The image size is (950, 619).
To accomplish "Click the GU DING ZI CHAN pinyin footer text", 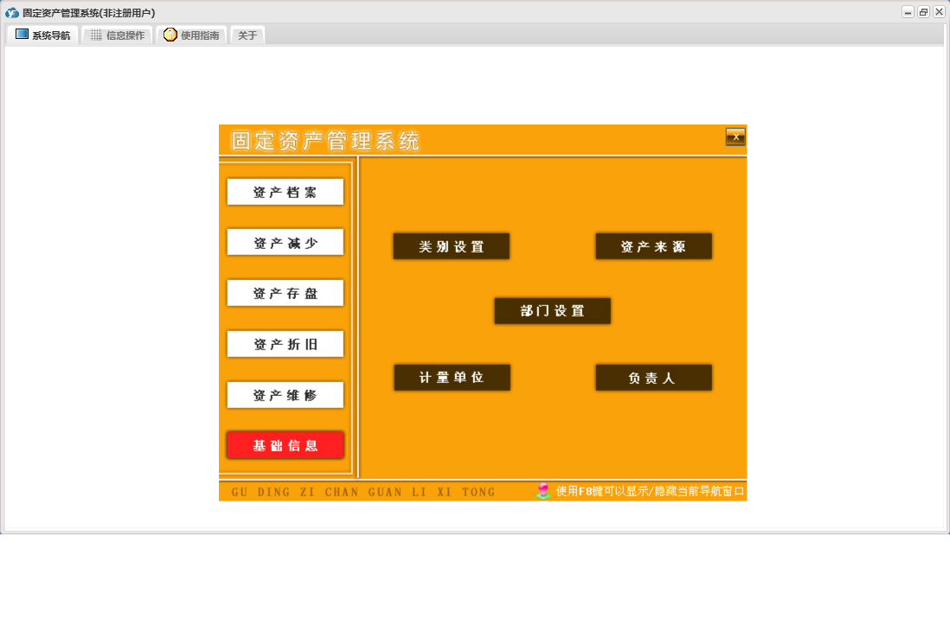I will pyautogui.click(x=363, y=492).
